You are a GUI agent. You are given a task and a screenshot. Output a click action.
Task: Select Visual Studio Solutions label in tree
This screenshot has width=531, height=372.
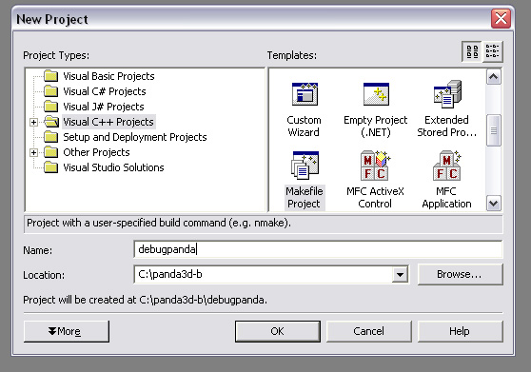tap(113, 167)
